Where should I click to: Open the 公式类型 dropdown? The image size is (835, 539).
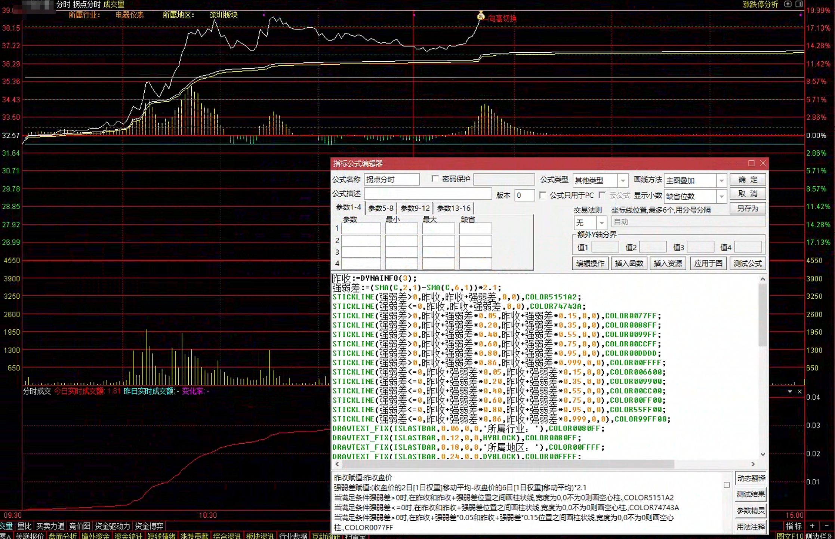[623, 181]
